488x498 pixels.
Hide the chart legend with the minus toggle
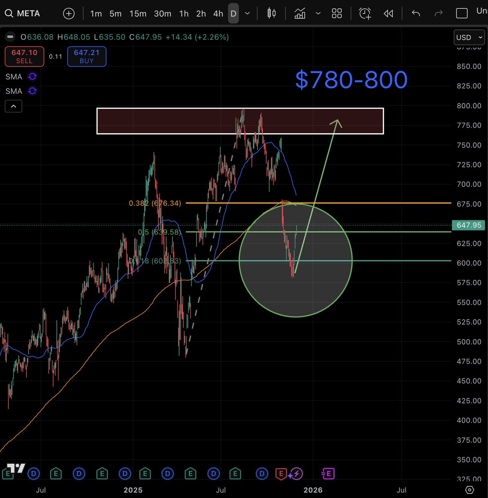[x=10, y=37]
